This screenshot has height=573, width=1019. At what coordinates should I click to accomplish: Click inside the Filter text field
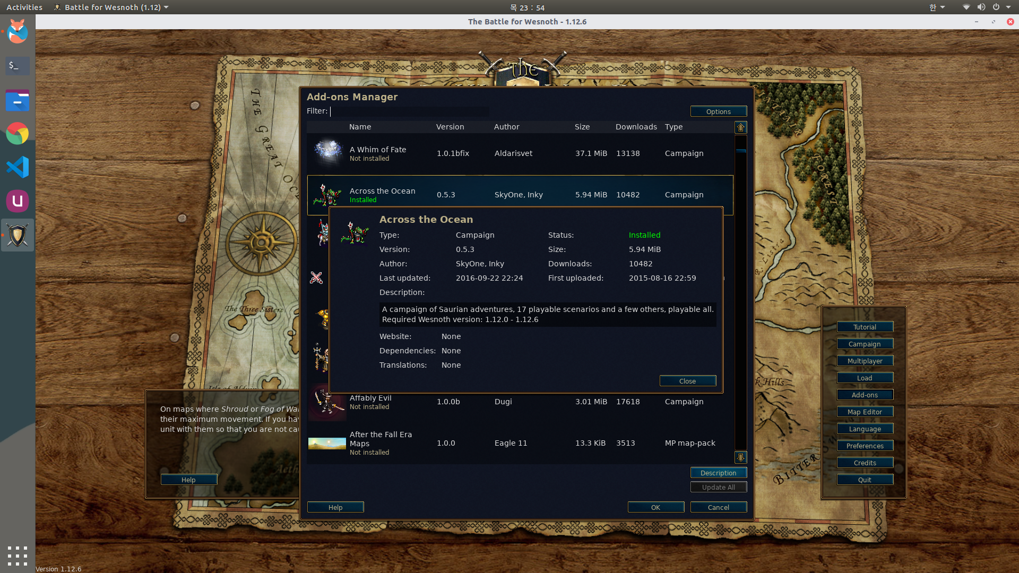(409, 111)
